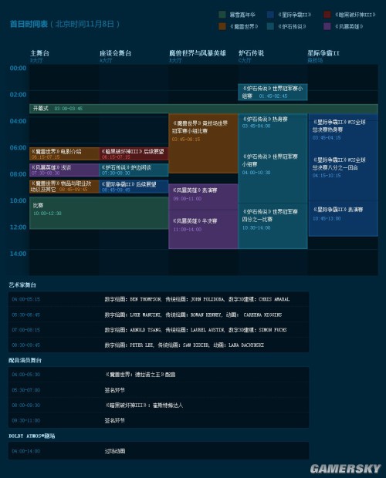Select the 《魔兽世界：德拉诺之王》配音 row
This screenshot has height=478, width=386.
tap(158, 375)
